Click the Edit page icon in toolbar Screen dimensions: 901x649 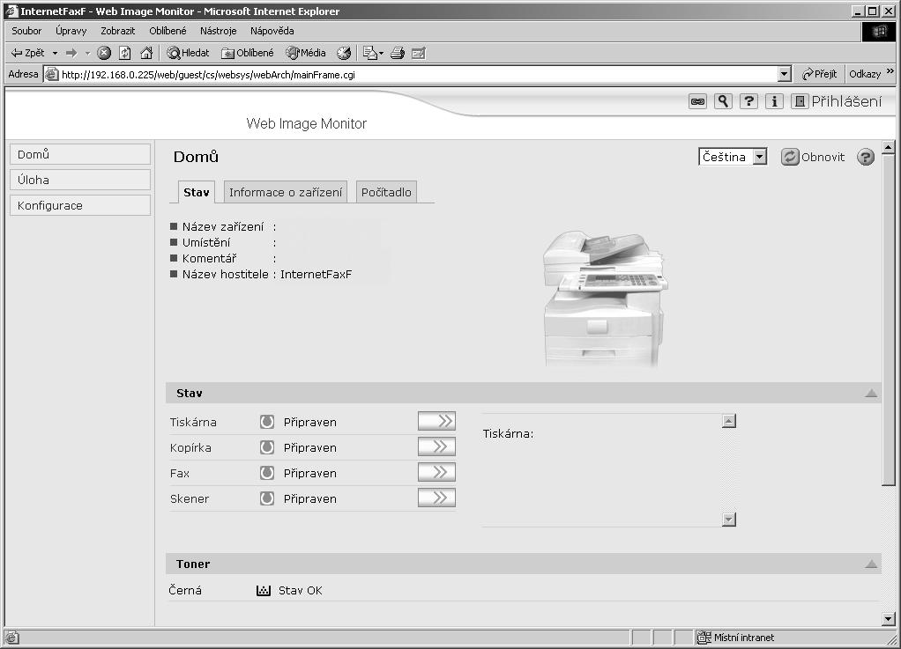tap(418, 54)
